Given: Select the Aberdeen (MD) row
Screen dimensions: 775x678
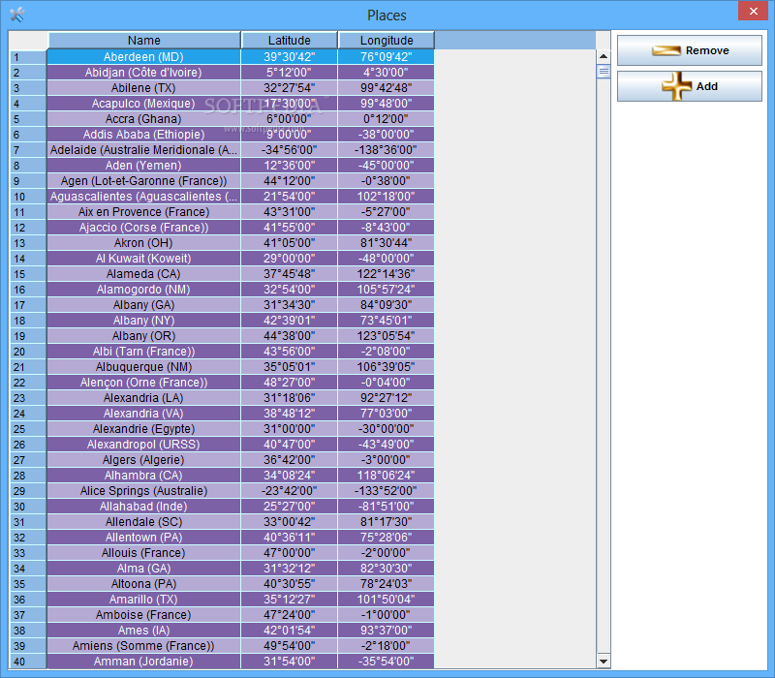Looking at the screenshot, I should [x=143, y=57].
